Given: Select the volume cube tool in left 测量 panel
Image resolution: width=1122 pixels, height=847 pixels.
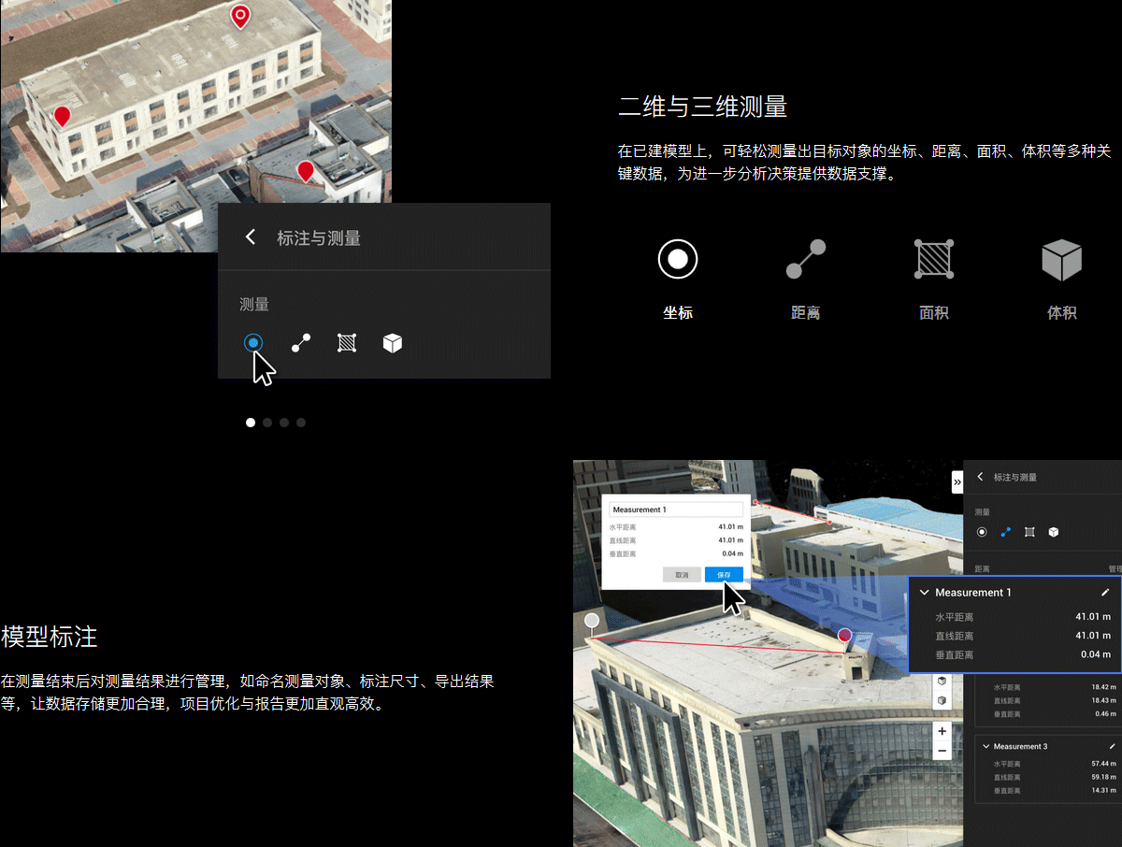Looking at the screenshot, I should click(x=393, y=343).
